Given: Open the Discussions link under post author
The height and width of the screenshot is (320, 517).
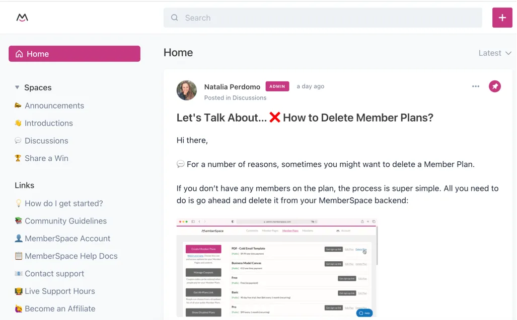Looking at the screenshot, I should [249, 97].
